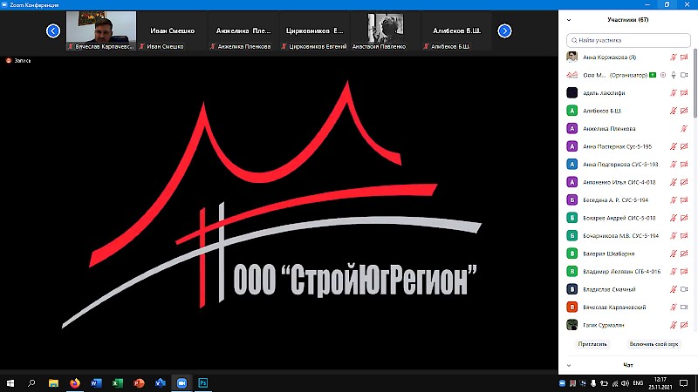The width and height of the screenshot is (698, 392).
Task: Click the Включить свой звук button
Action: pos(654,344)
